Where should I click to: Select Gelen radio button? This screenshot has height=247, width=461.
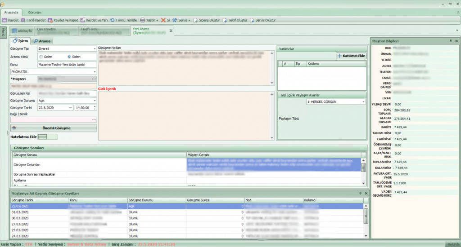[x=41, y=57]
